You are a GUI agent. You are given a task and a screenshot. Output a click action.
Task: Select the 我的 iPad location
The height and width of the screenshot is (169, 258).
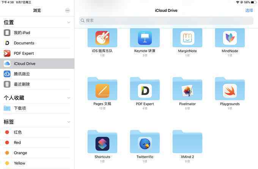[x=37, y=33]
